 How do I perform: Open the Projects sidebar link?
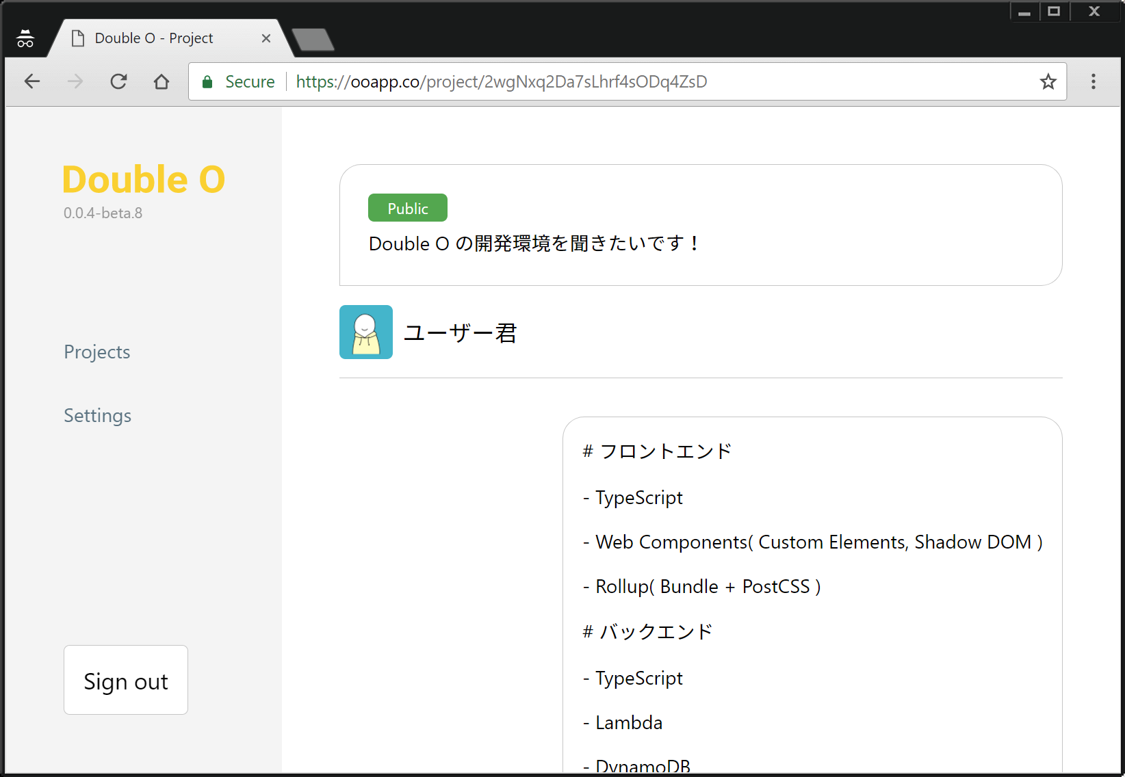(96, 352)
